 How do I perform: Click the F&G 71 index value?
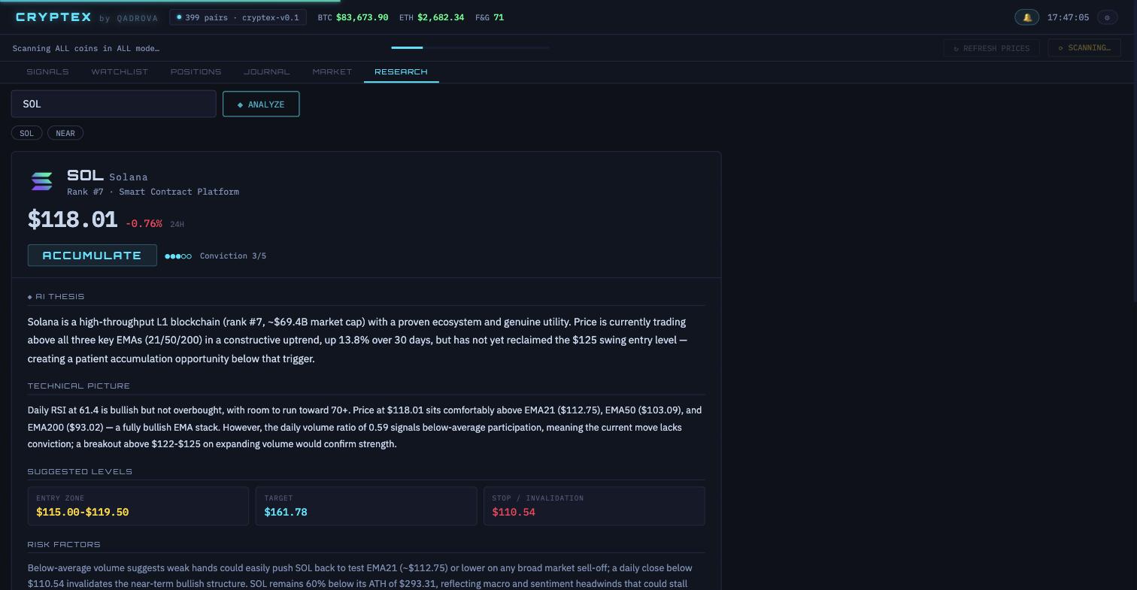coord(490,17)
